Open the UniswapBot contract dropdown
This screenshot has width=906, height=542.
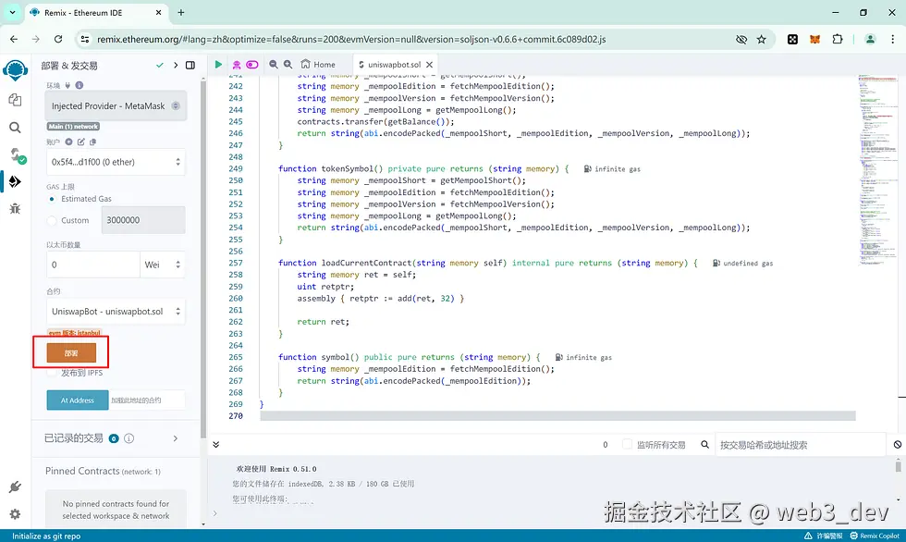116,312
